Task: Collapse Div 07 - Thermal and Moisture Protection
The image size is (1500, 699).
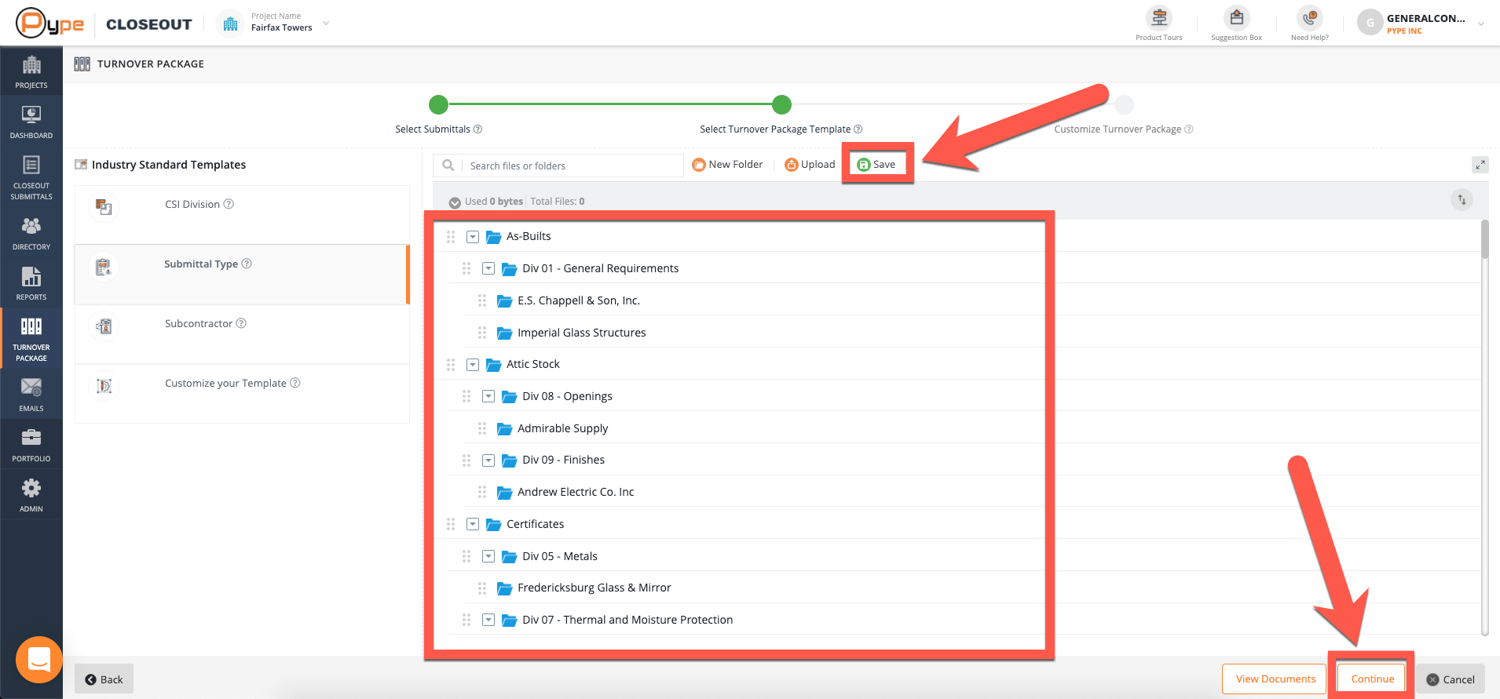Action: [x=488, y=620]
